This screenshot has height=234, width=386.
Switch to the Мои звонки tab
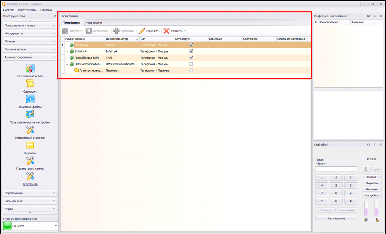(94, 22)
